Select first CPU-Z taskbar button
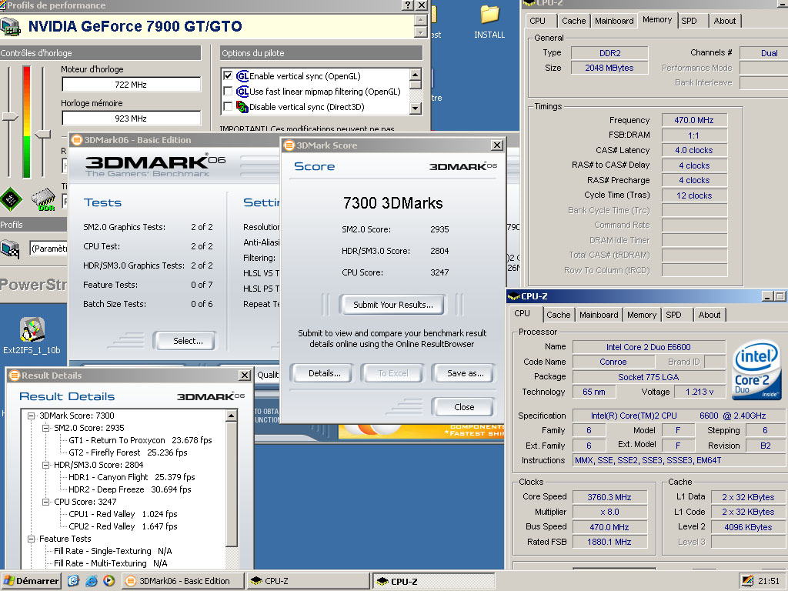This screenshot has width=788, height=591. click(308, 581)
